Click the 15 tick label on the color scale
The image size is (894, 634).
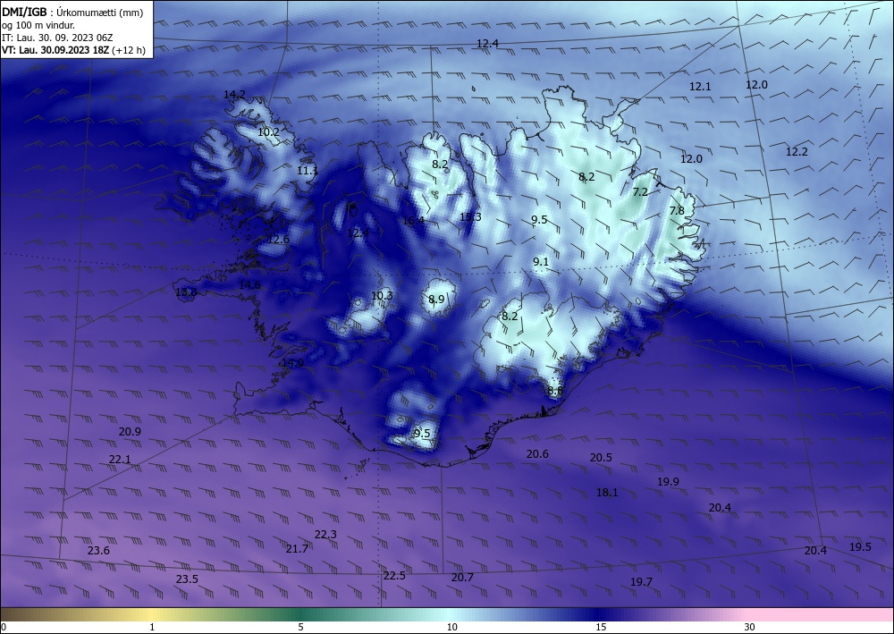point(601,627)
